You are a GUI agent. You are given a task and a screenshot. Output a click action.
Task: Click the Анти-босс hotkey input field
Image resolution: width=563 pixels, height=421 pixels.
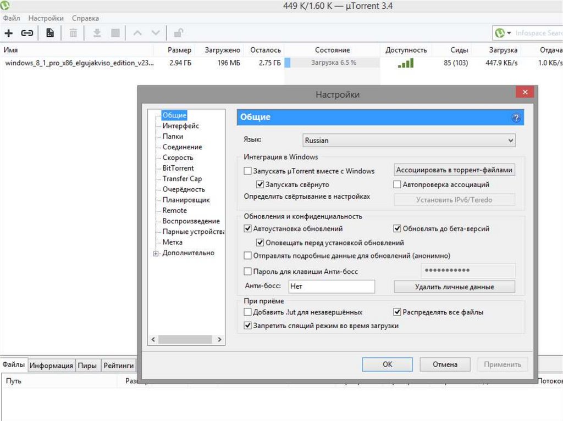coord(331,287)
